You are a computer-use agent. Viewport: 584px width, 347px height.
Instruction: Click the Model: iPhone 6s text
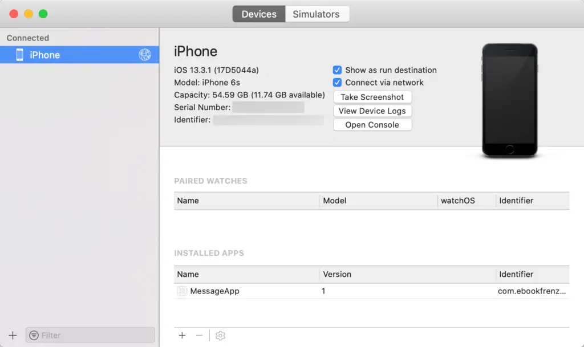207,82
